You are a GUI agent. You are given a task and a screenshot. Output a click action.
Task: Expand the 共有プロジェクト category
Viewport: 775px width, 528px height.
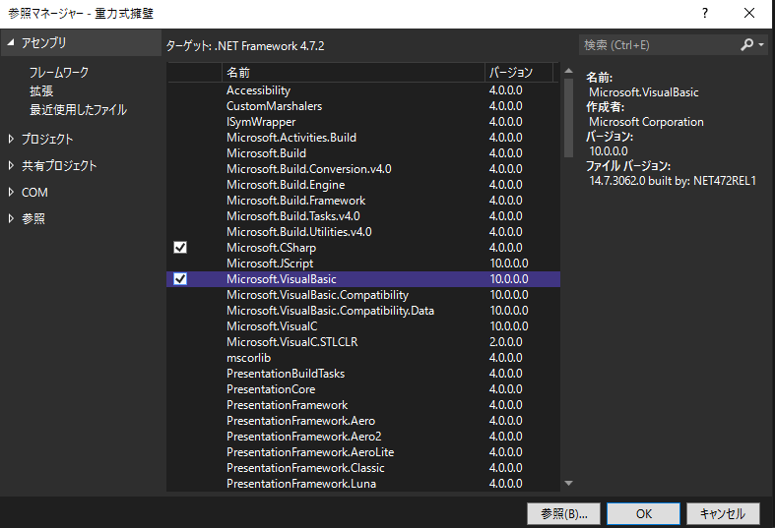click(x=11, y=166)
